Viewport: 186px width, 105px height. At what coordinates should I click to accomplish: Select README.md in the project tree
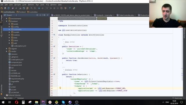[x=16, y=76]
